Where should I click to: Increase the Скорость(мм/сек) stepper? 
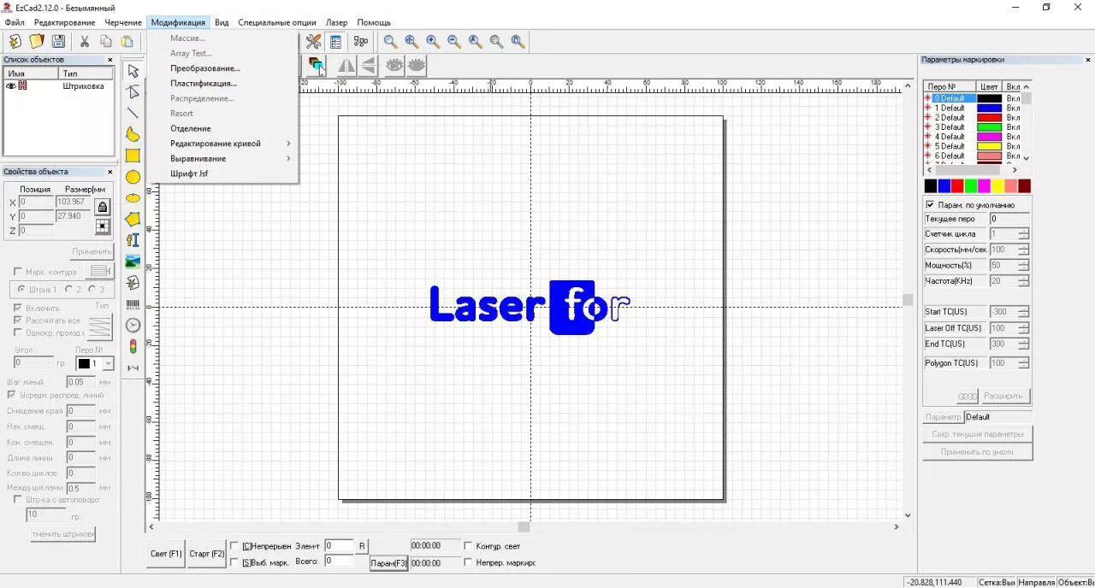pos(1023,247)
